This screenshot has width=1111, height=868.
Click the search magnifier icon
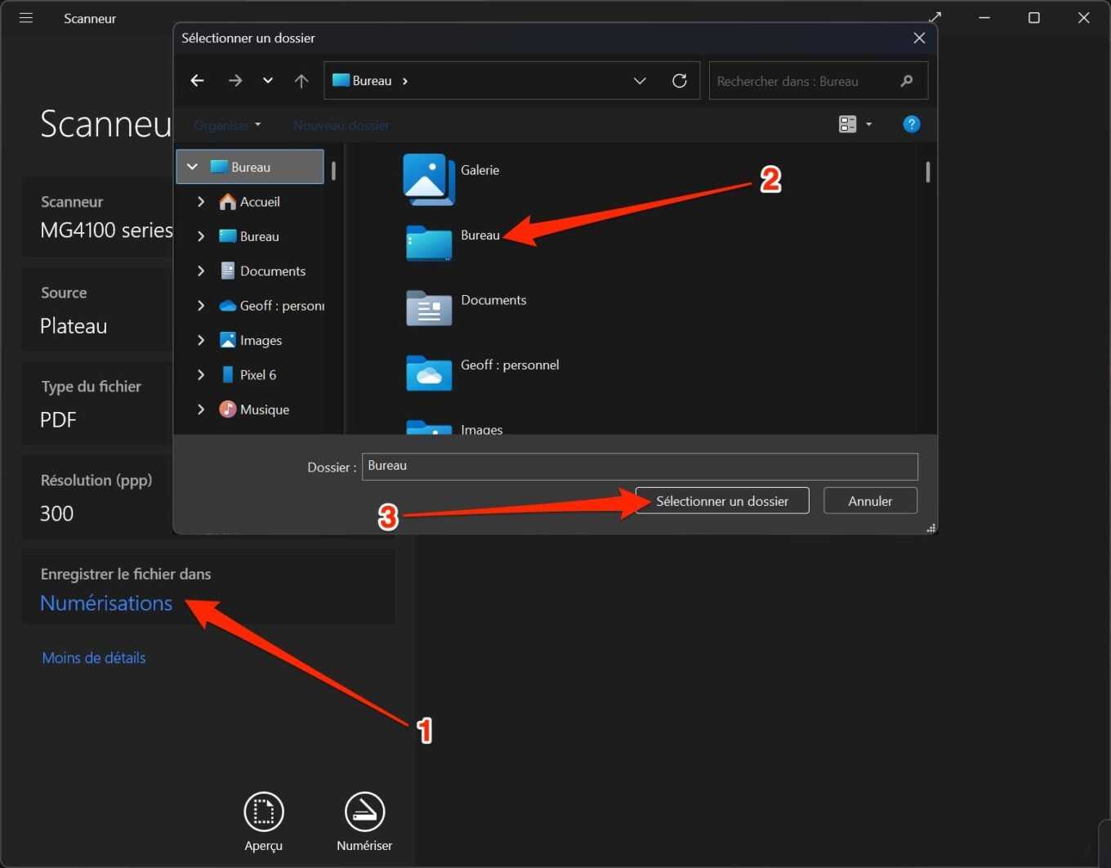coord(907,80)
